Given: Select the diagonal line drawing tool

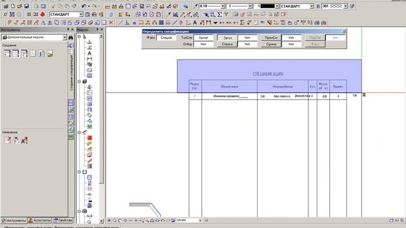Looking at the screenshot, I should coord(121,23).
